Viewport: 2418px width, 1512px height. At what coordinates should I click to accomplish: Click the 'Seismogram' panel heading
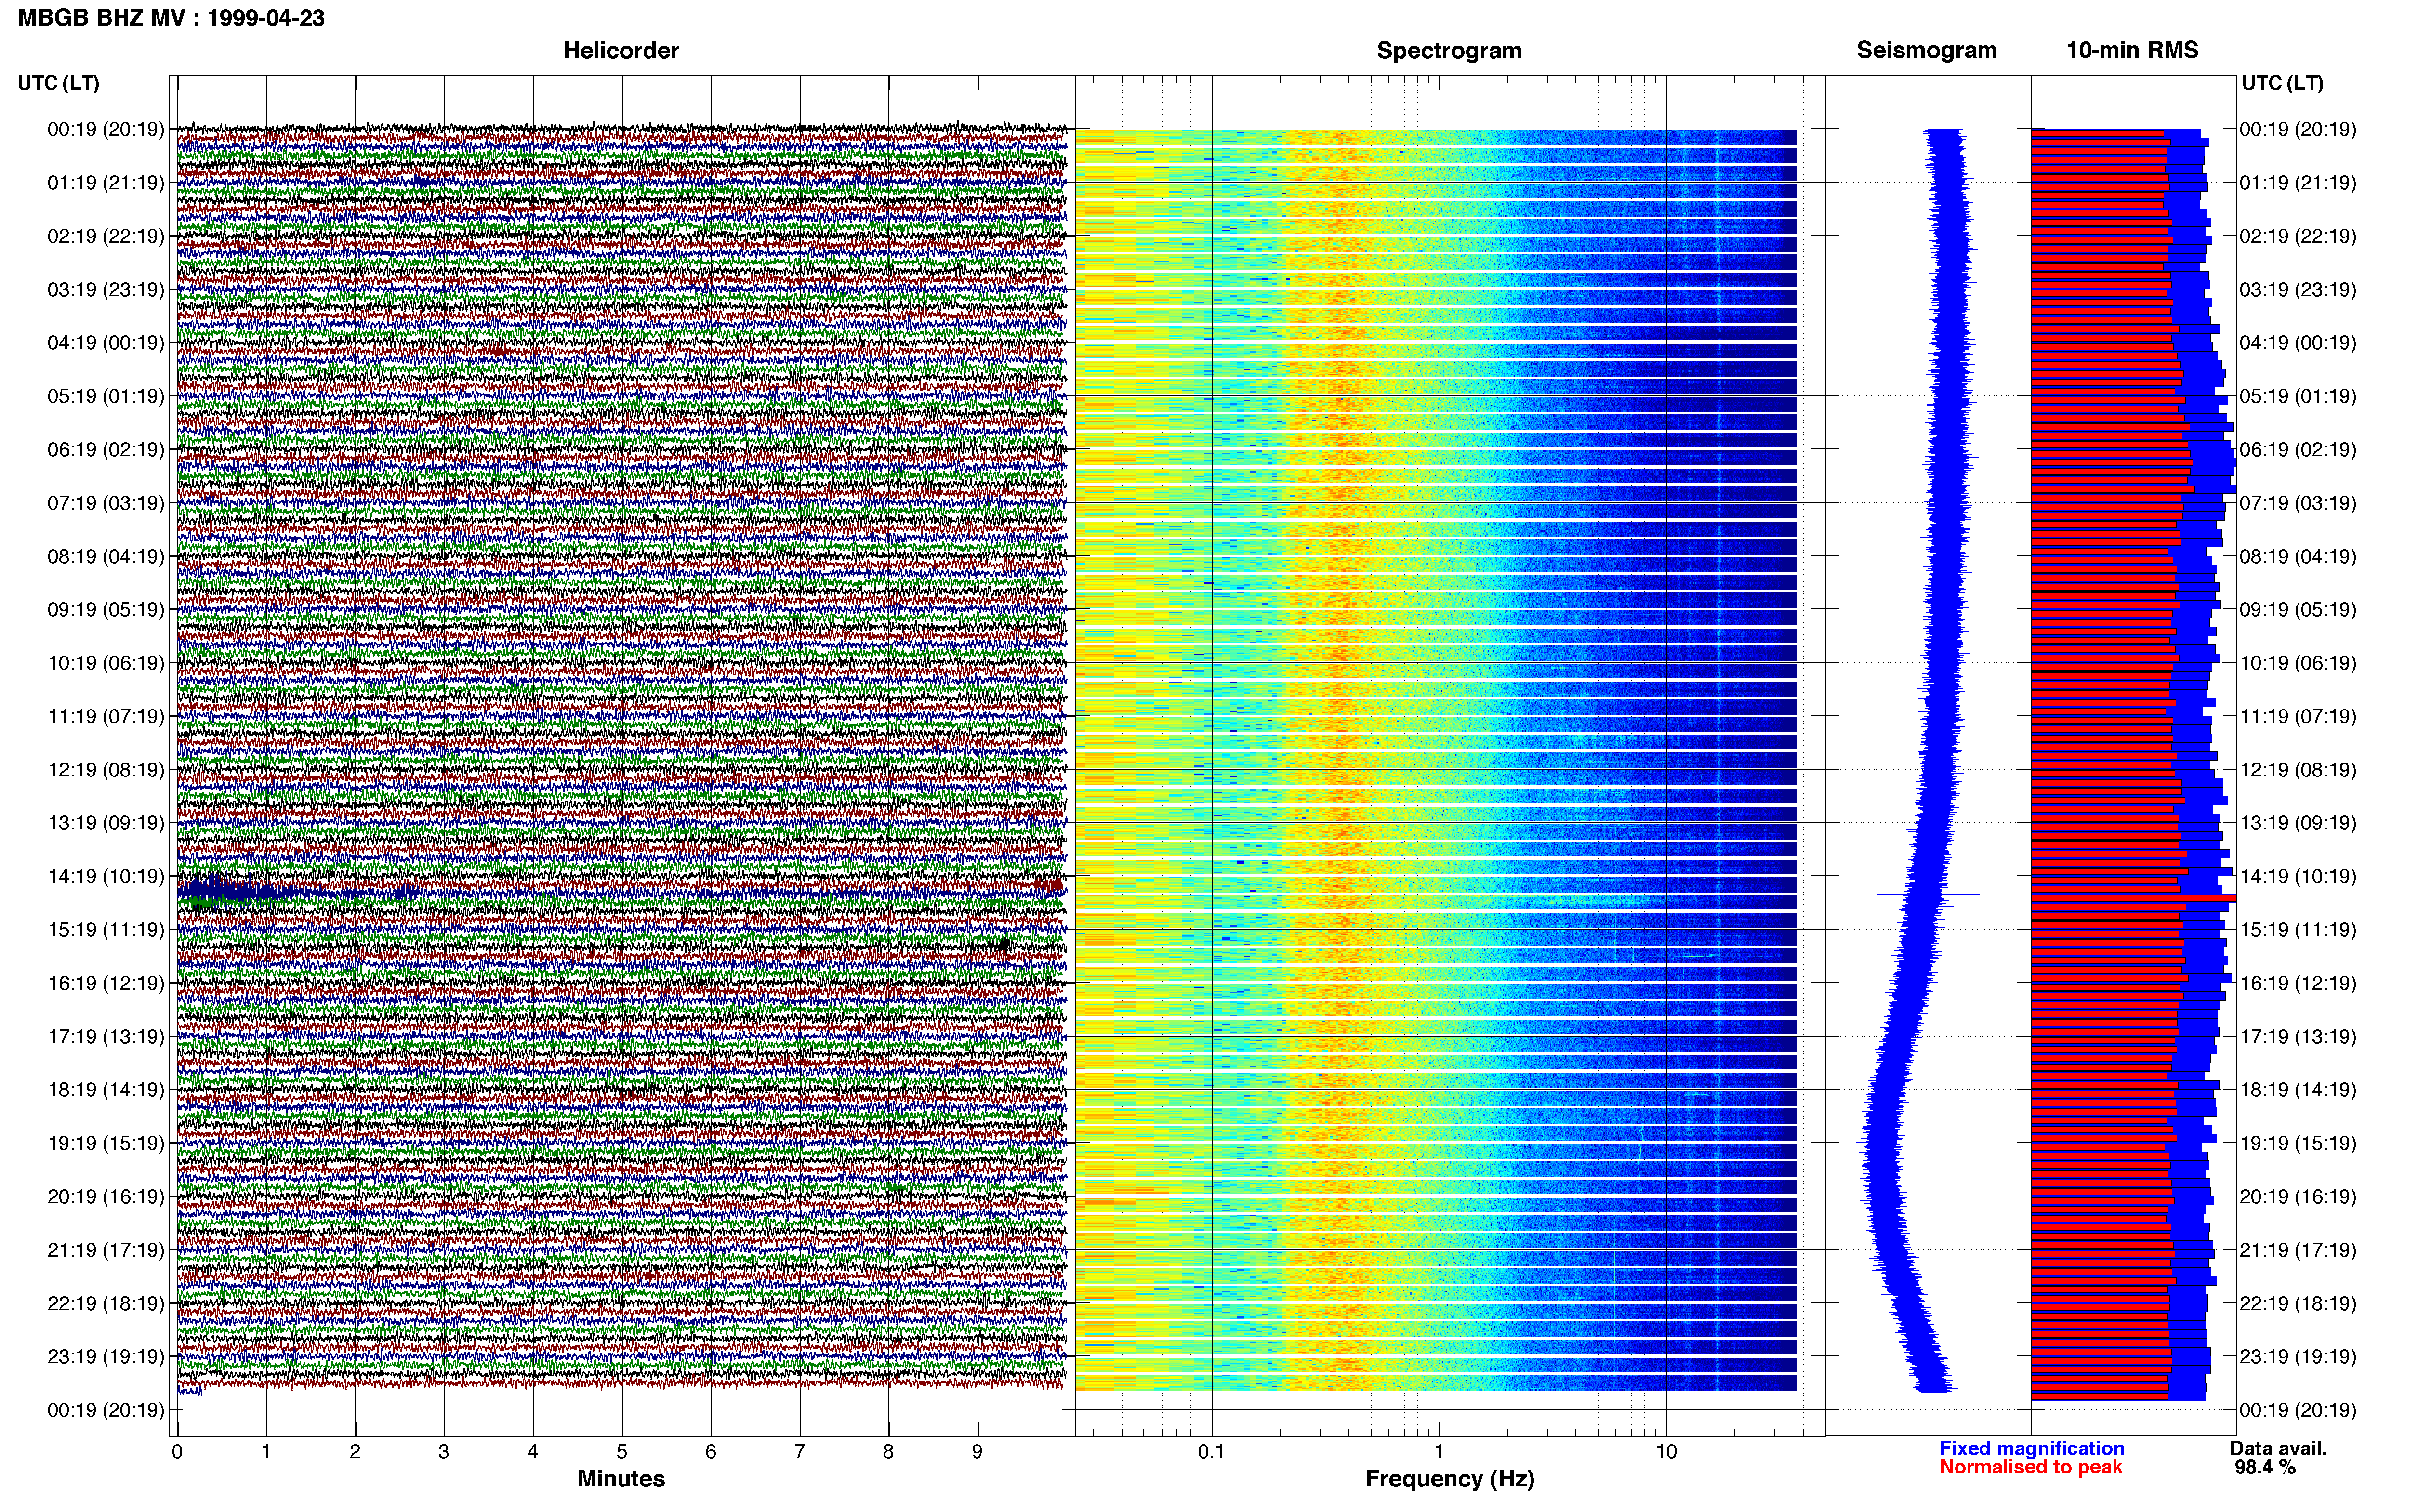click(1926, 50)
